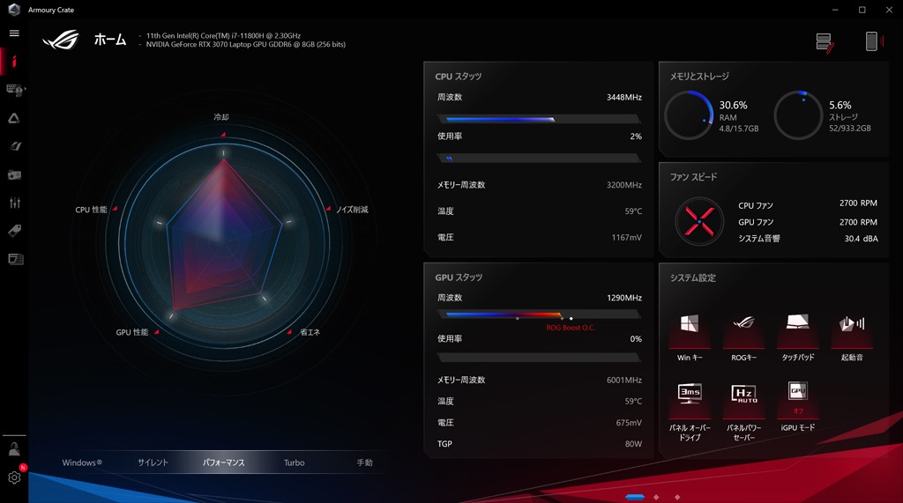This screenshot has height=503, width=903.
Task: Toggle Panel Overdrive 3ms setting
Action: (x=690, y=412)
